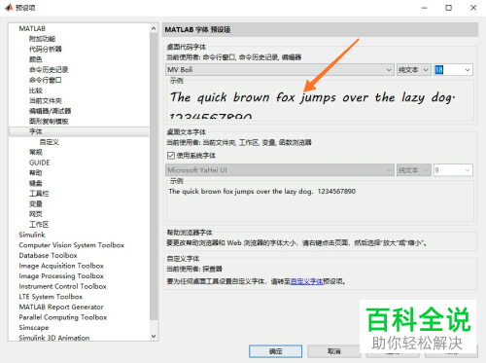Select 变量 in the preferences tree
The width and height of the screenshot is (486, 363).
click(36, 203)
